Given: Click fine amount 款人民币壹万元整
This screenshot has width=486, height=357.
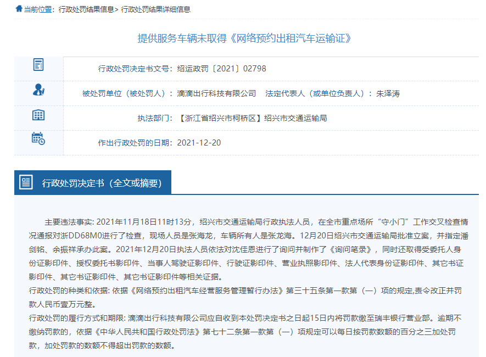Looking at the screenshot, I should pos(60,304).
